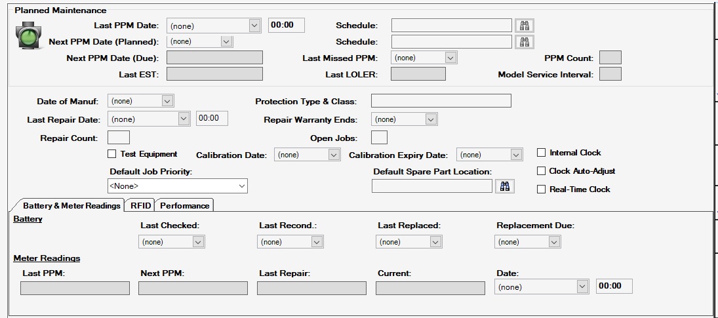This screenshot has width=718, height=318.
Task: Switch to the RFID tab
Action: pos(140,205)
